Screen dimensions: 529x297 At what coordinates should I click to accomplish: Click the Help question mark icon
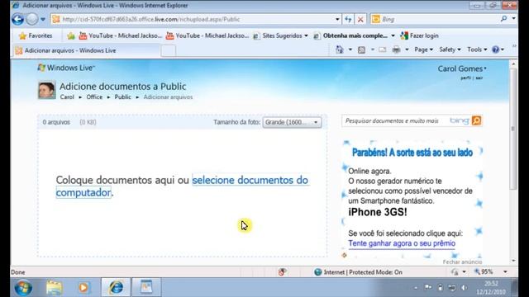(496, 49)
